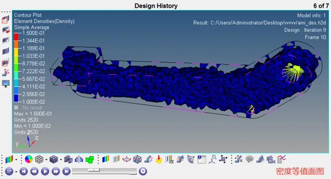Click the overlapping gray blocks mask icon
The width and height of the screenshot is (331, 179).
[x=68, y=159]
